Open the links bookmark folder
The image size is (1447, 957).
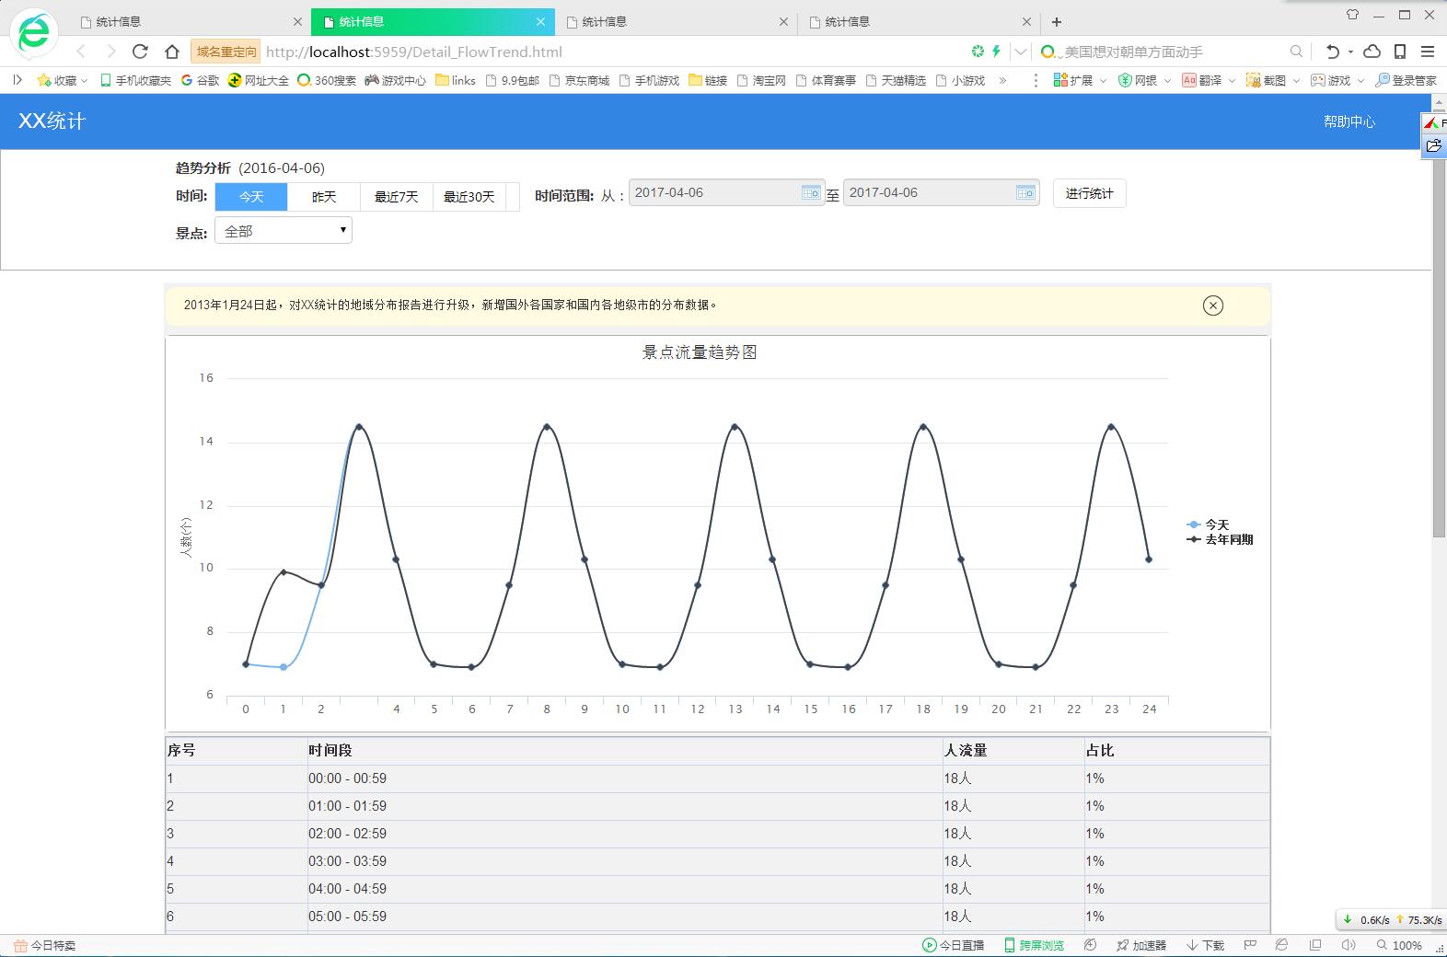(456, 80)
